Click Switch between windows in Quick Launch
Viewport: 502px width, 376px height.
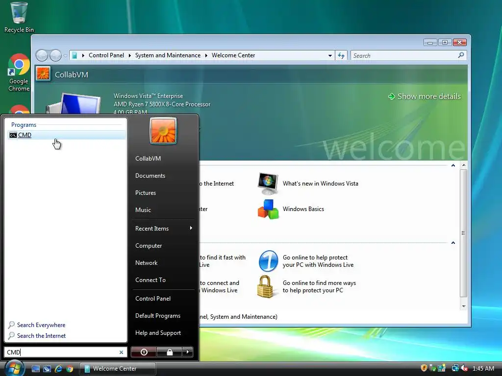pos(47,369)
